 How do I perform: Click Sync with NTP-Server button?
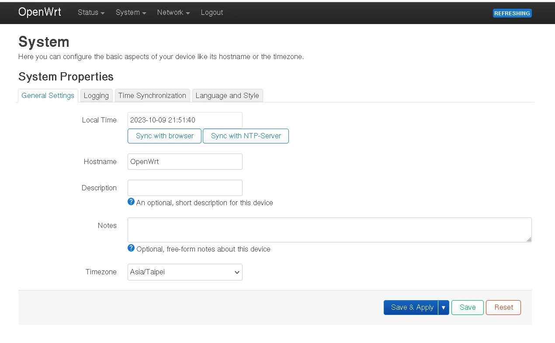[246, 136]
